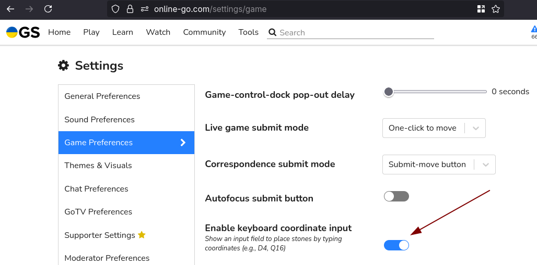Screen dimensions: 537x265
Task: Open Live game submit mode dropdown
Action: coord(434,128)
